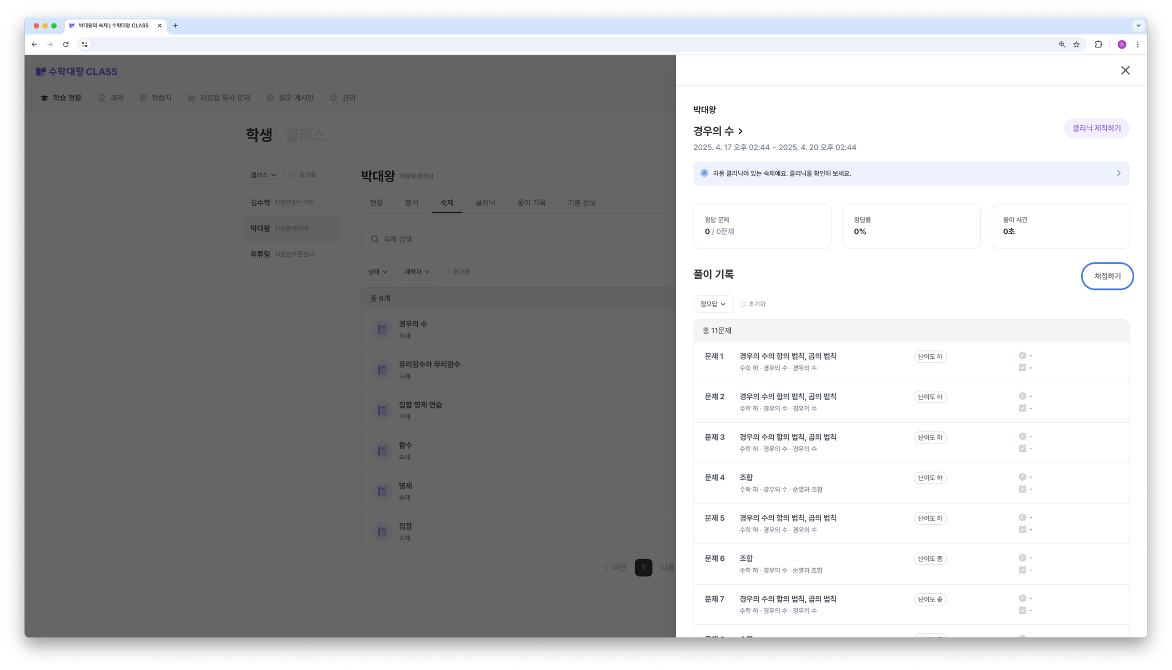The width and height of the screenshot is (1172, 670).
Task: Reset the 정오답 filter with 초기화
Action: click(753, 304)
